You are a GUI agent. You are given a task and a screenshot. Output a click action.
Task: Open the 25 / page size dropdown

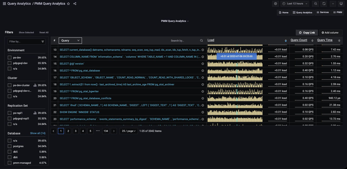pos(129,131)
